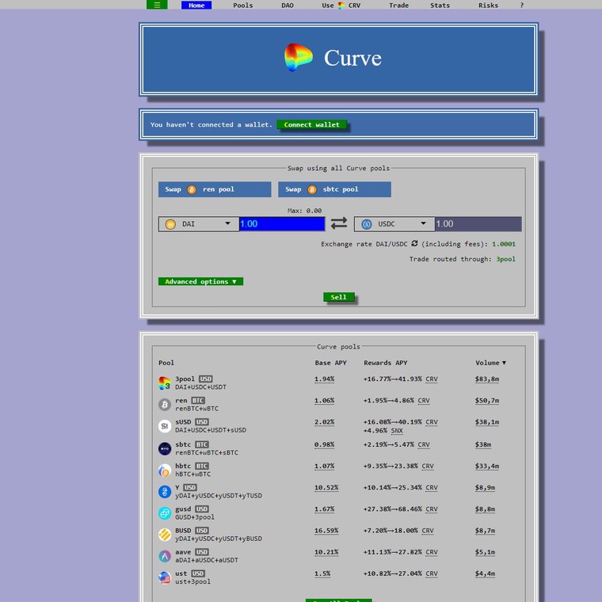Screen dimensions: 602x602
Task: Click the gusd pool icon
Action: 165,513
